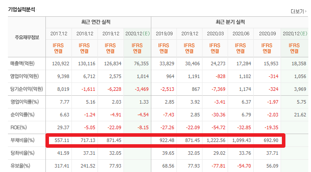Click operating profit value 9,398
This screenshot has width=311, height=172.
pyautogui.click(x=63, y=76)
